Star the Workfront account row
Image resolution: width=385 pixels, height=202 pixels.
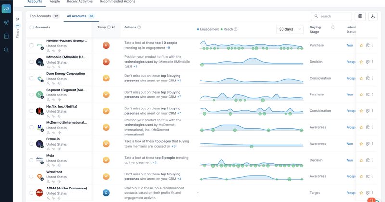pos(361,176)
